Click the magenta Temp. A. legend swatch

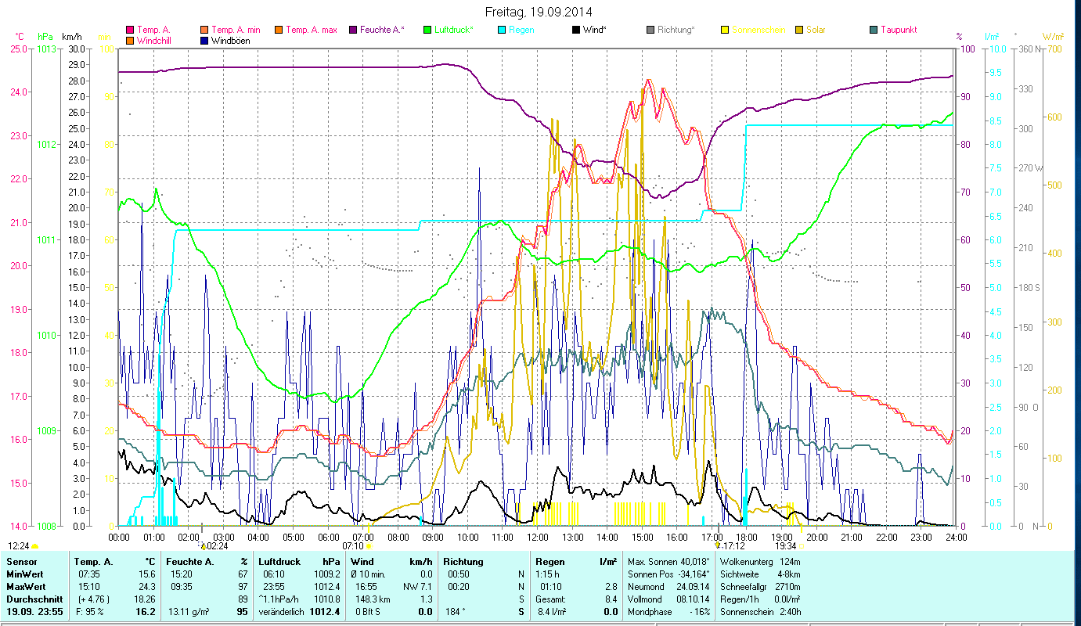coord(129,31)
